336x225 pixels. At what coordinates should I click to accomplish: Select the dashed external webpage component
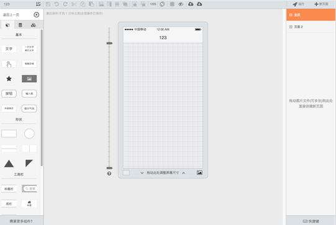click(9, 108)
